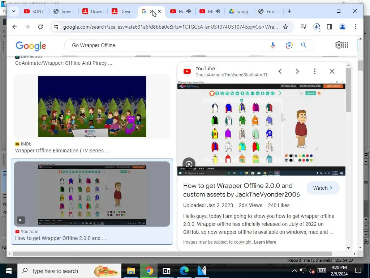370x278 pixels.
Task: Select the Wrapper Offline Elimination campfire thumbnail
Action: (x=92, y=106)
